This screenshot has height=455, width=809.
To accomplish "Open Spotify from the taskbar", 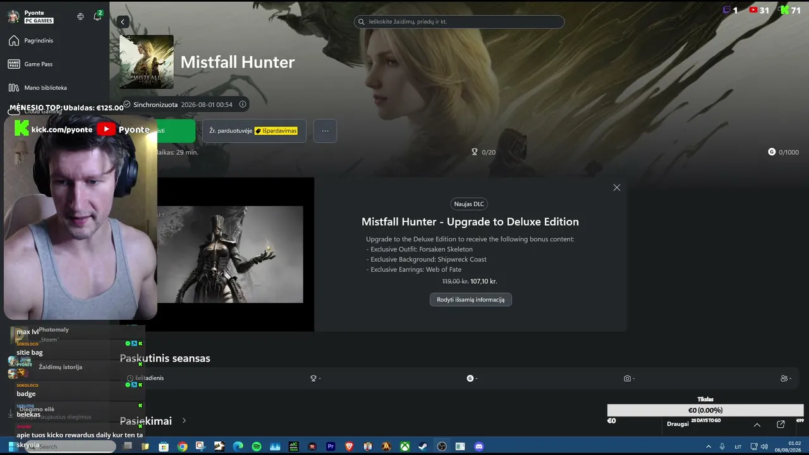I will [x=257, y=447].
